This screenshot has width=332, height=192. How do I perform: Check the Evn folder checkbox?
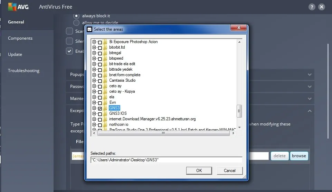[x=100, y=103]
